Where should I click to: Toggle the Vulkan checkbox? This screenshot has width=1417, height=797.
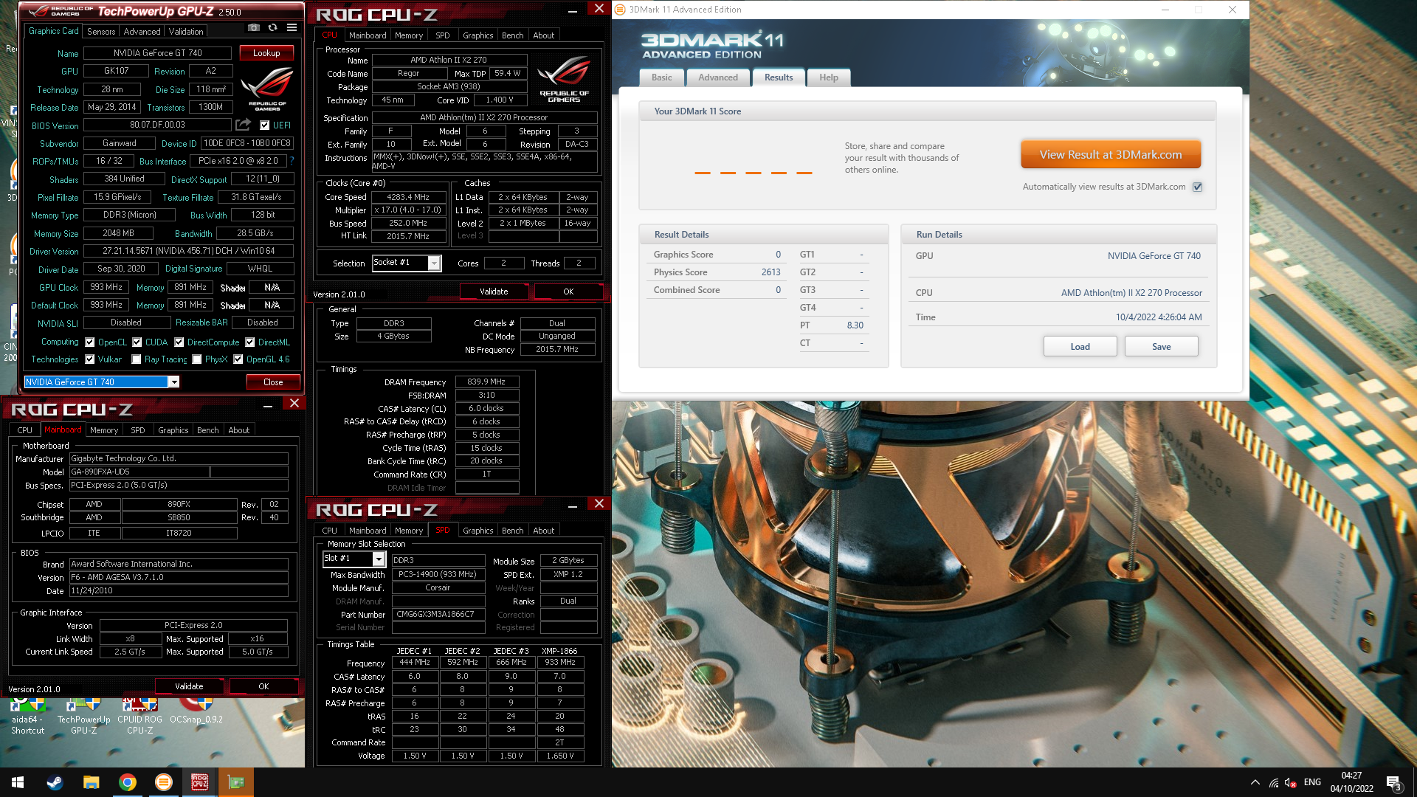(89, 359)
